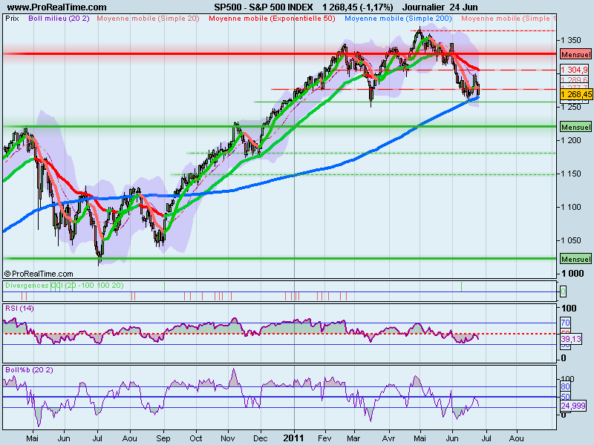This screenshot has height=445, width=594.
Task: Click the 1 150 price axis label
Action: 570,174
